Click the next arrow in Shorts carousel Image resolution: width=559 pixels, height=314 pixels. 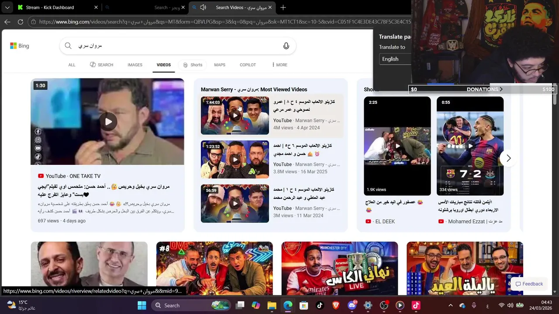508,158
